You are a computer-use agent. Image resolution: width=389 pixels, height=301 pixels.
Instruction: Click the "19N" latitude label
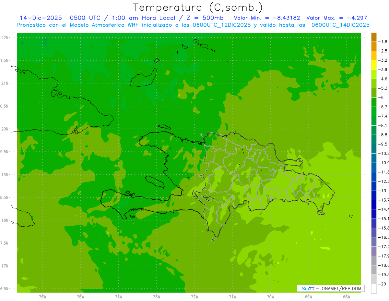pyautogui.click(x=5, y=175)
